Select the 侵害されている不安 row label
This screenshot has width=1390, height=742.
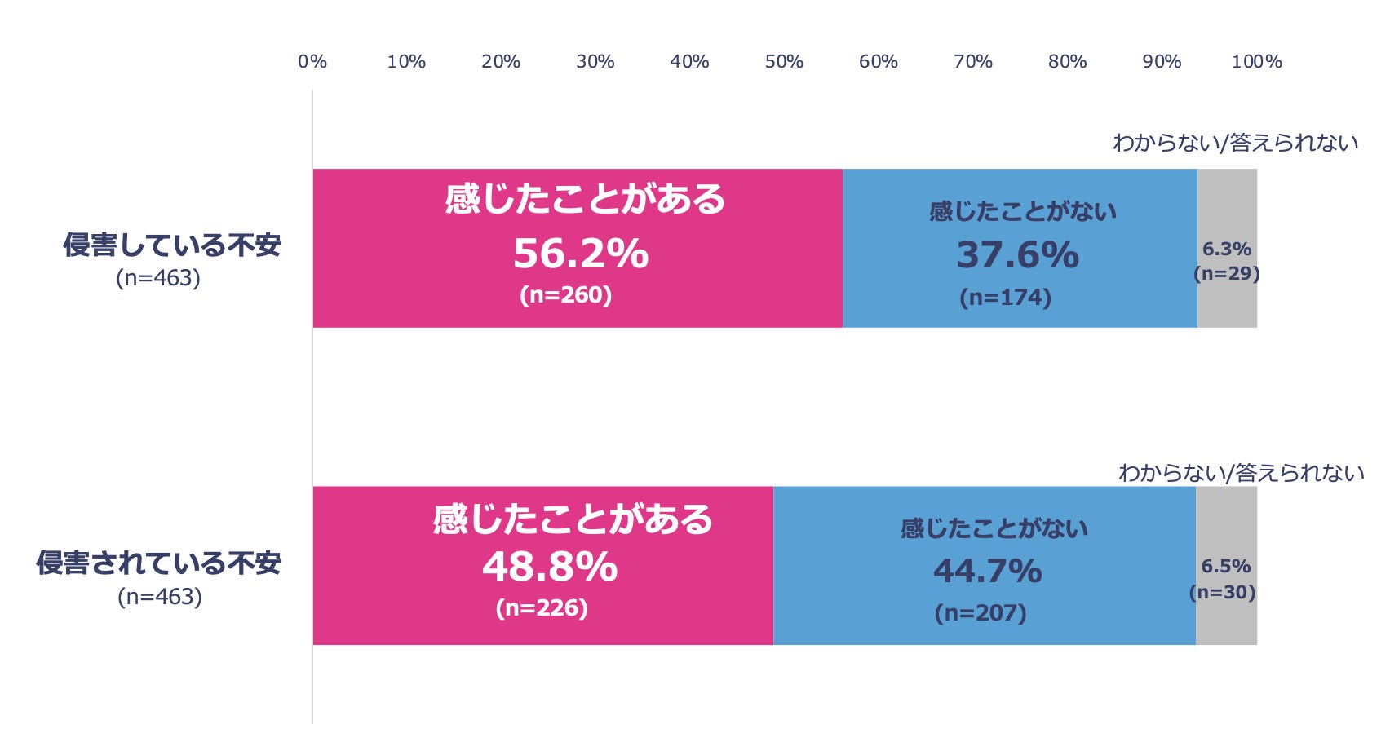click(158, 563)
